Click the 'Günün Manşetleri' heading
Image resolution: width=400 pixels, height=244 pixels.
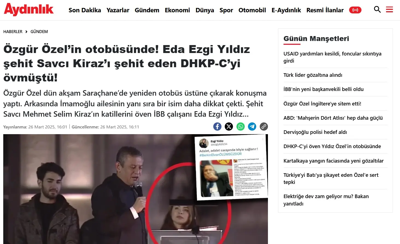coord(316,39)
